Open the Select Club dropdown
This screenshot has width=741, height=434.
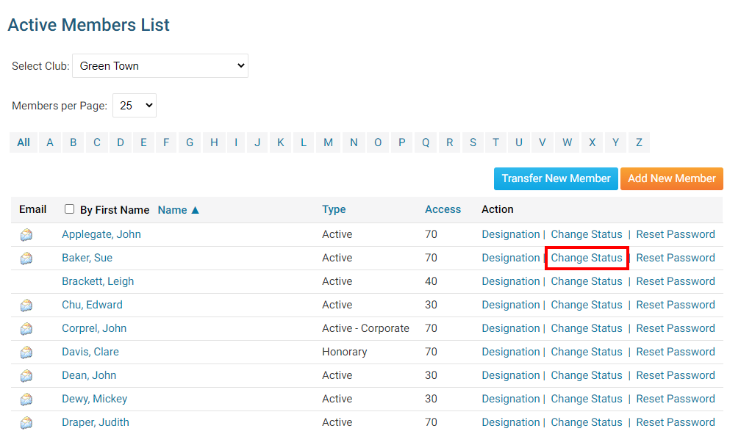tap(160, 66)
